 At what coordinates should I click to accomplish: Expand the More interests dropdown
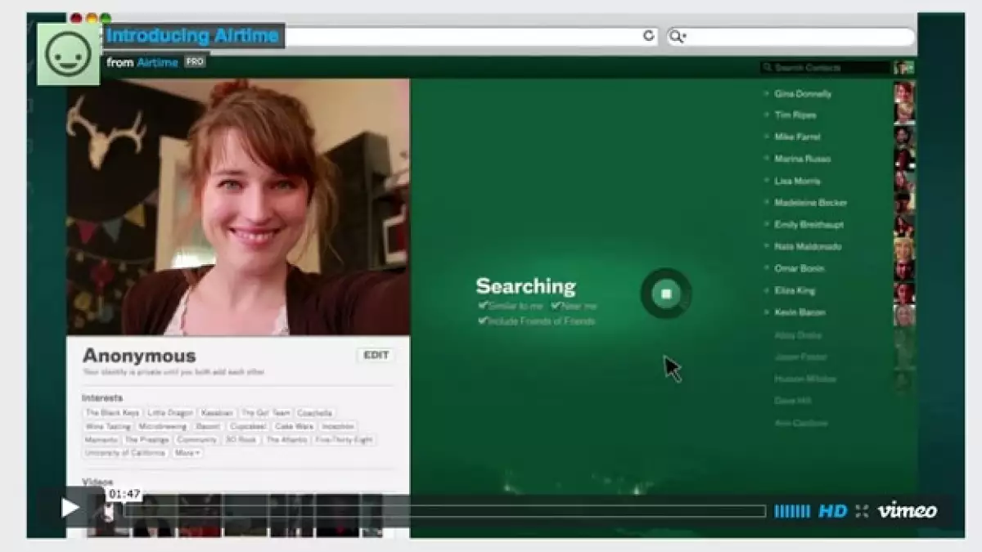click(x=187, y=453)
